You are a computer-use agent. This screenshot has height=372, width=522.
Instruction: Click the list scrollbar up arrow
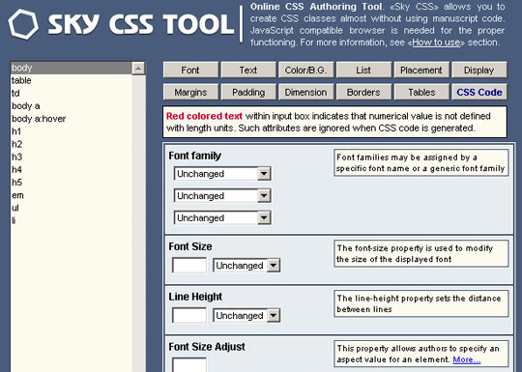pyautogui.click(x=138, y=69)
